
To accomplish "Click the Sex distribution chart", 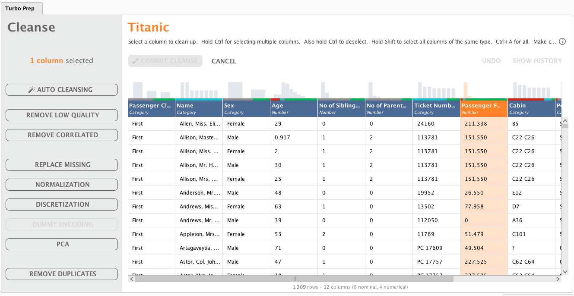I will click(x=246, y=91).
